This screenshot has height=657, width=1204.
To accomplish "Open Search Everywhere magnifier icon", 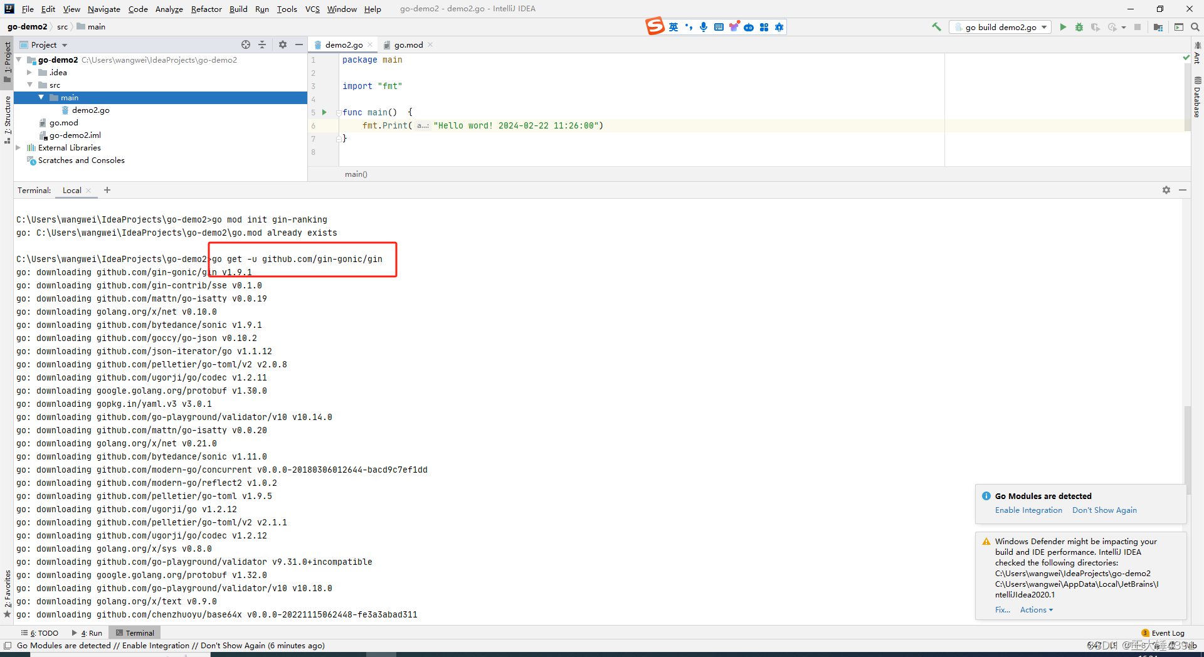I will pos(1196,27).
